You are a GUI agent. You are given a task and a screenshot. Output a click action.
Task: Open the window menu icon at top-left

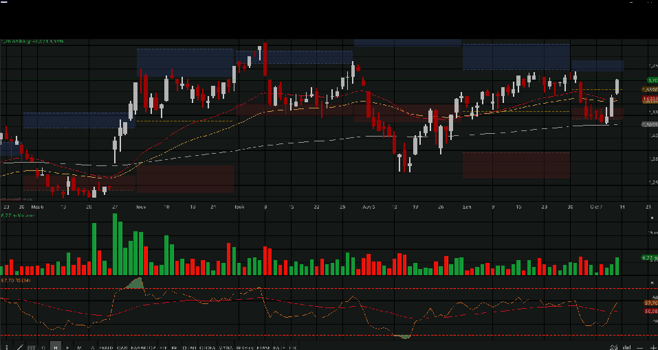point(3,2)
